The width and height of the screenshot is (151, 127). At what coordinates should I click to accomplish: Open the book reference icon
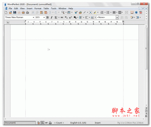[132, 12]
